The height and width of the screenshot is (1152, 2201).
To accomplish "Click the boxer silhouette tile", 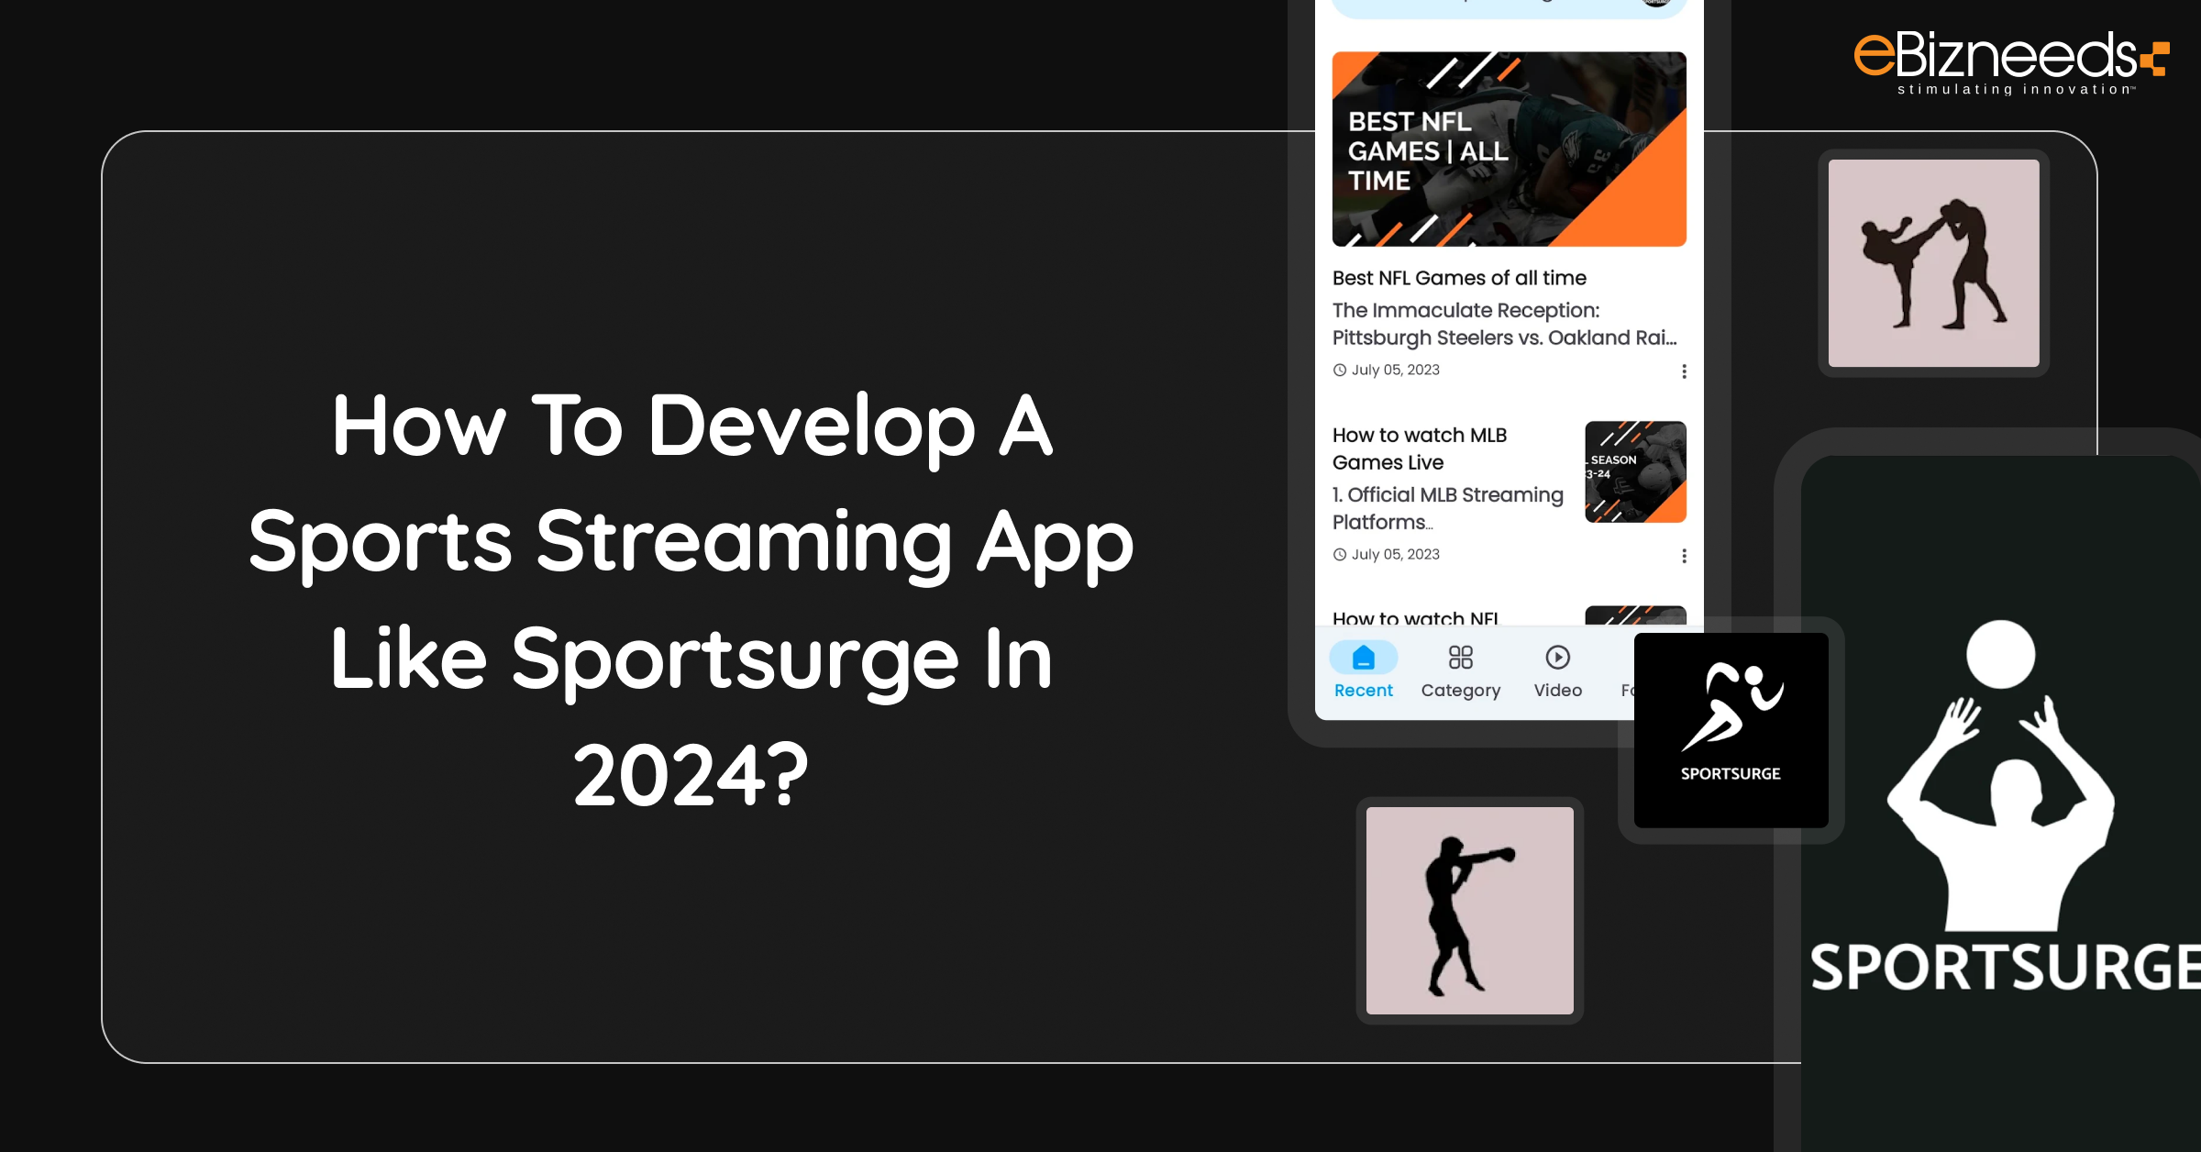I will [1469, 910].
